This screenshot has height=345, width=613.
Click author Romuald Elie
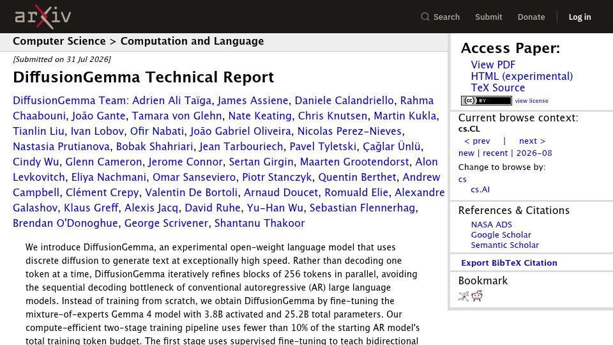pos(356,192)
